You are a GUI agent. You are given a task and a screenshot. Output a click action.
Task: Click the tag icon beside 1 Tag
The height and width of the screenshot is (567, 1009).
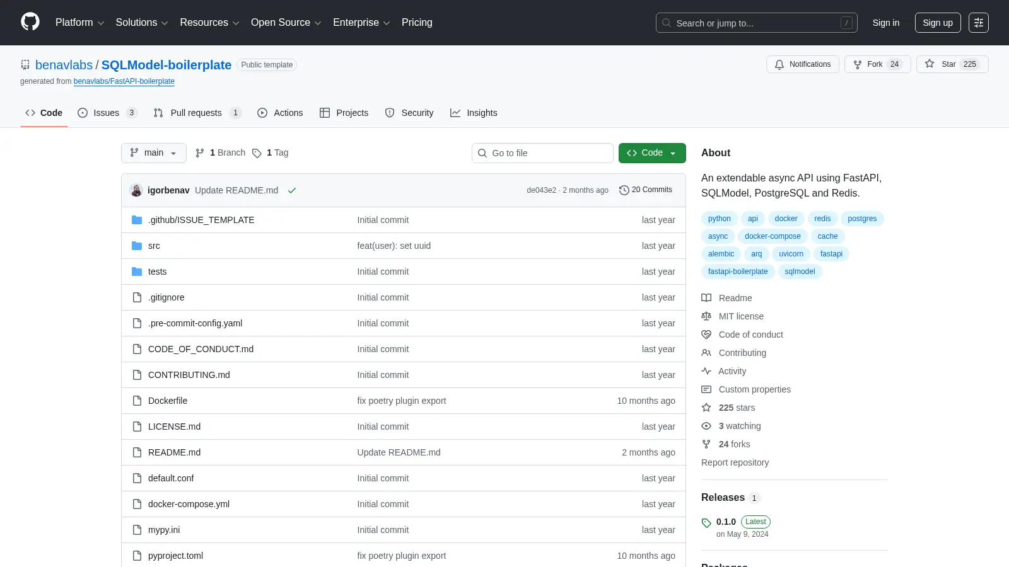pos(257,153)
